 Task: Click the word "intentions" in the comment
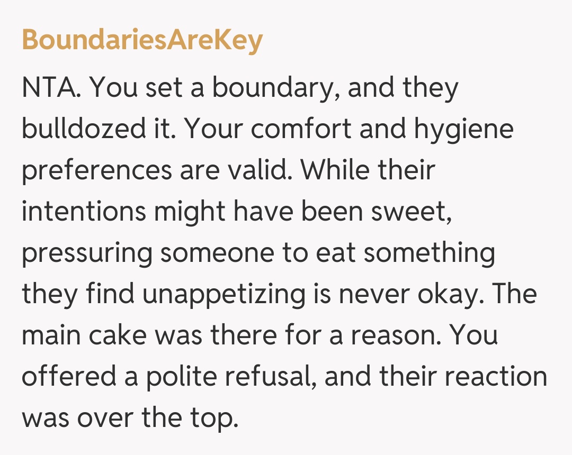tap(85, 212)
